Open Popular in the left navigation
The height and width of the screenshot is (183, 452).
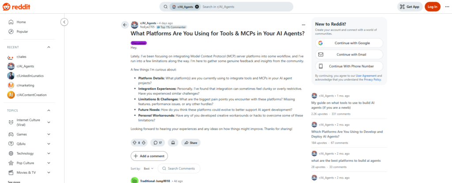point(22,31)
